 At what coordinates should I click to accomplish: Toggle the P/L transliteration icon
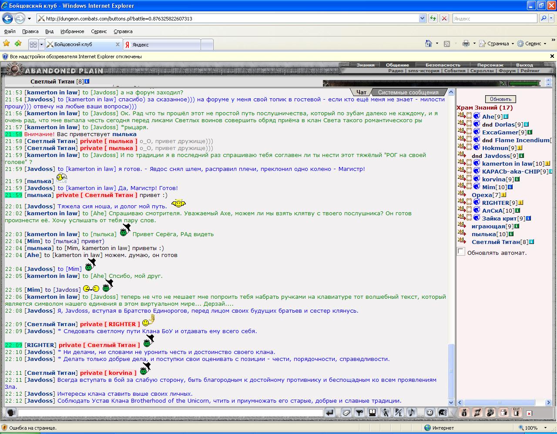pyautogui.click(x=398, y=413)
